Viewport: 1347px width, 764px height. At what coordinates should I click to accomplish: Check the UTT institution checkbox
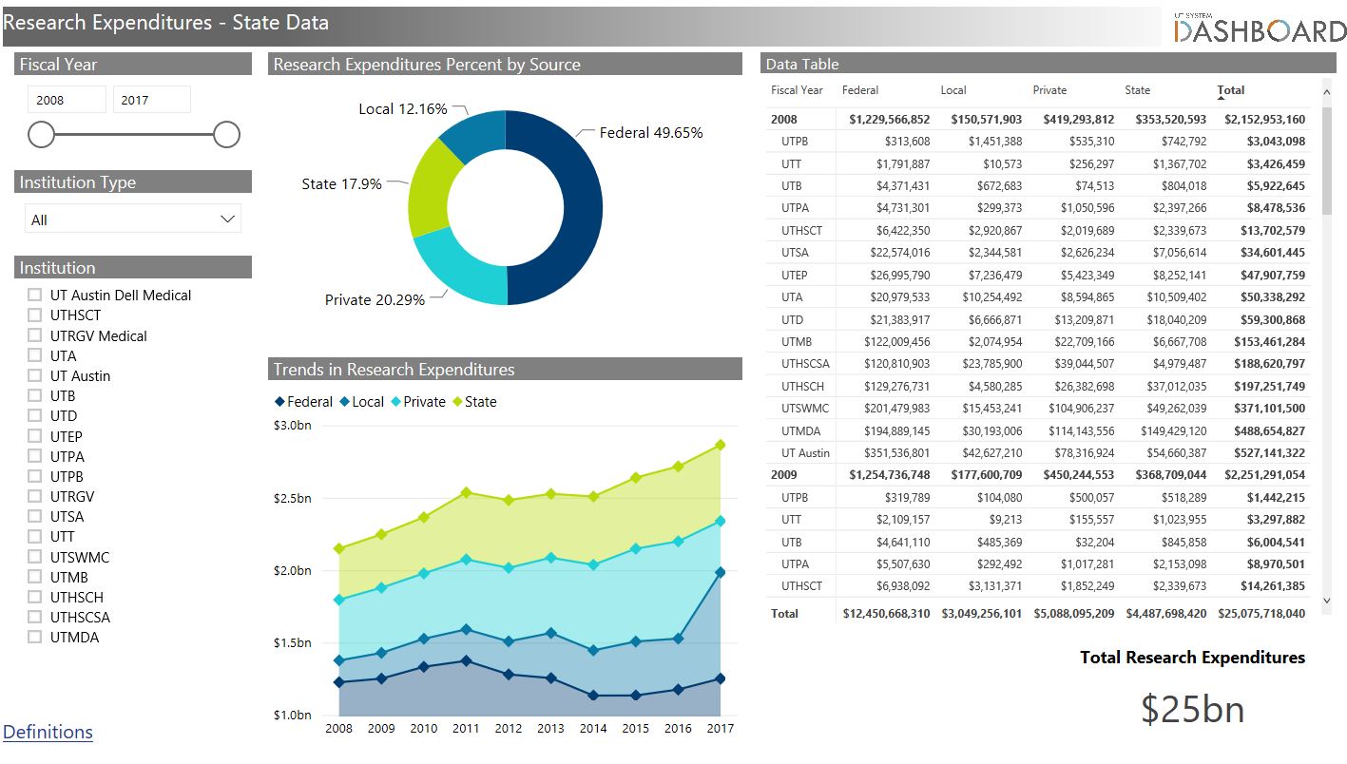click(34, 536)
